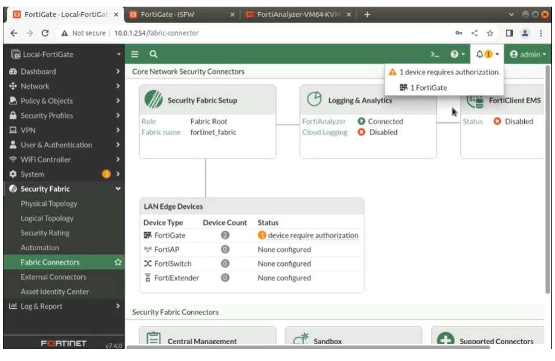Click the notification bell icon
Image resolution: width=555 pixels, height=361 pixels.
(x=479, y=54)
